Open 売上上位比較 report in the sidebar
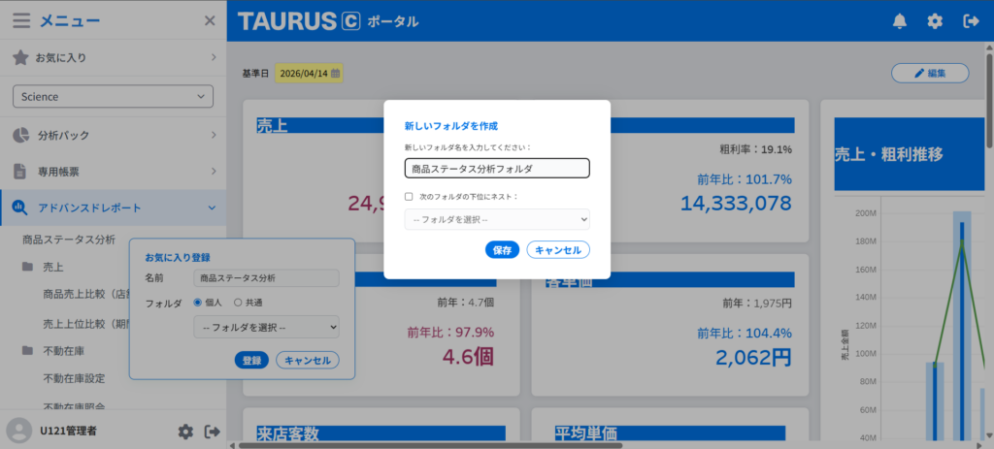The image size is (994, 449). pyautogui.click(x=85, y=323)
